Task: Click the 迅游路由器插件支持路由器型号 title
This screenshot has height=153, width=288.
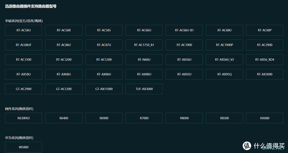Action: tap(31, 6)
